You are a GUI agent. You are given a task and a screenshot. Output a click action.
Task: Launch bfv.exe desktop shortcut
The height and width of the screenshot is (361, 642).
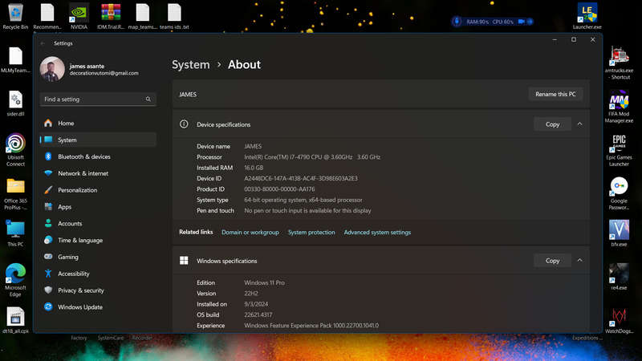(619, 233)
